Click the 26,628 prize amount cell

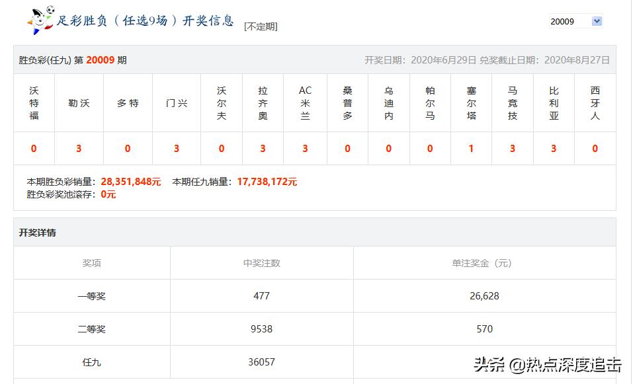[484, 296]
